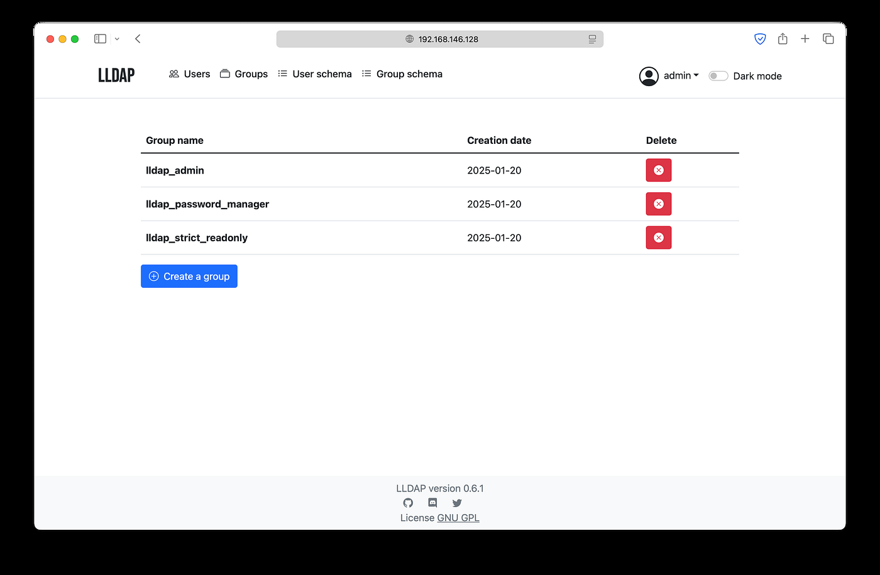Image resolution: width=880 pixels, height=575 pixels.
Task: Go to the Users page
Action: (189, 74)
